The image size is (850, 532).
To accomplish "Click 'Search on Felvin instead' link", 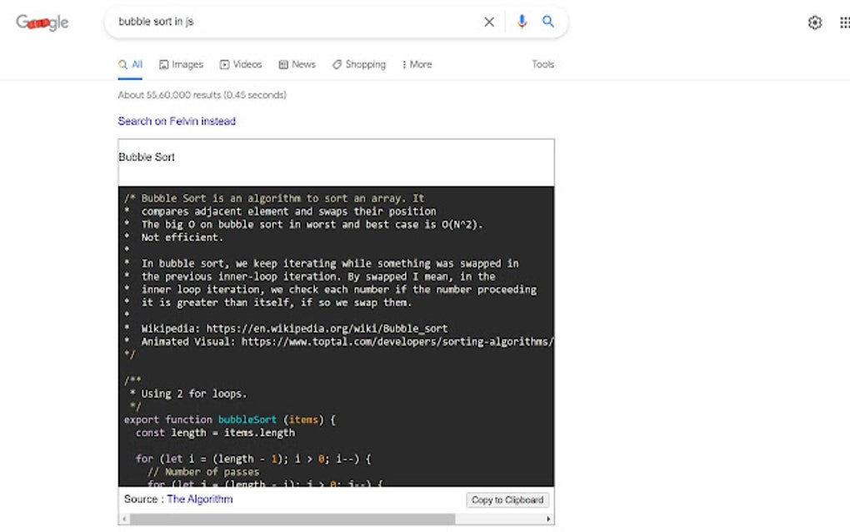I will coord(177,121).
